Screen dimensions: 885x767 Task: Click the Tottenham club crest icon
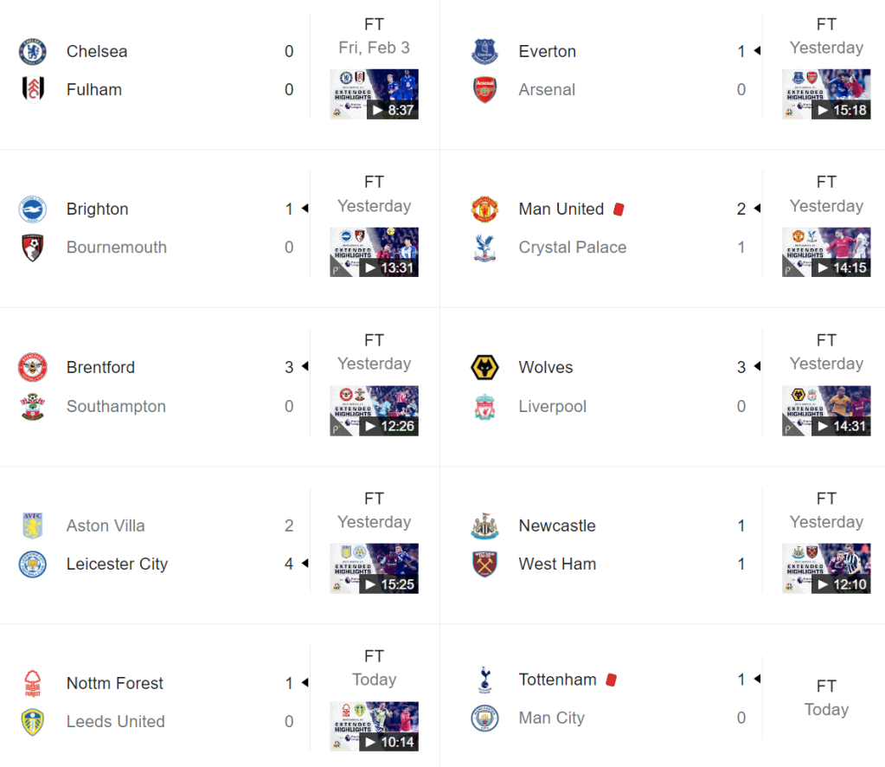[x=485, y=680]
